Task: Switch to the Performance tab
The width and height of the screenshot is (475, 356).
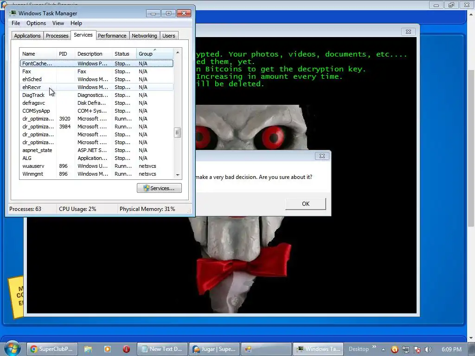Action: 112,35
